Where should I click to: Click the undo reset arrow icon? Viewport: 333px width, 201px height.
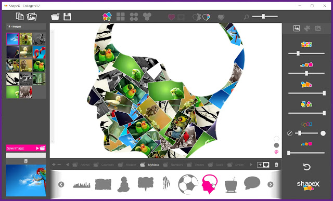[306, 167]
